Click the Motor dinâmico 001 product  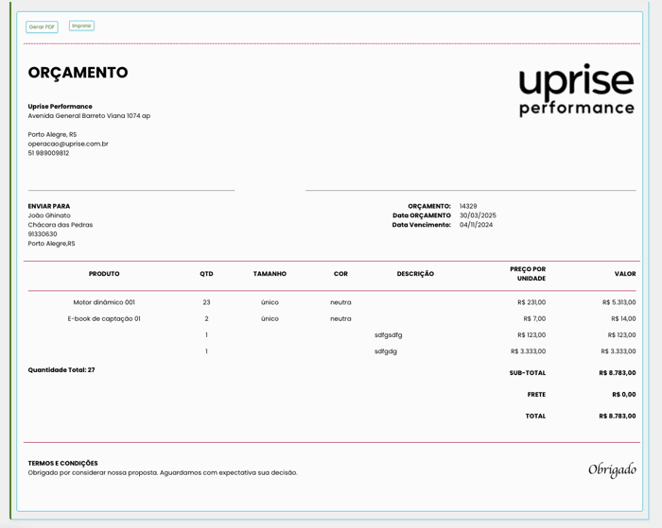[104, 302]
